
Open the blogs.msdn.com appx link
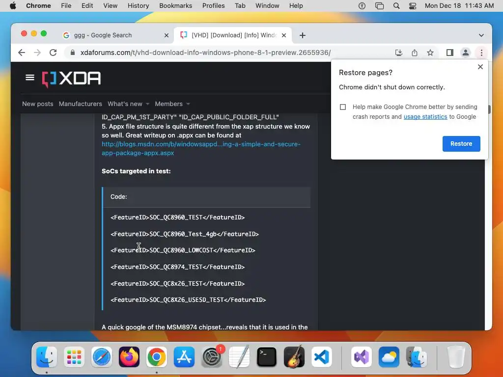point(201,148)
